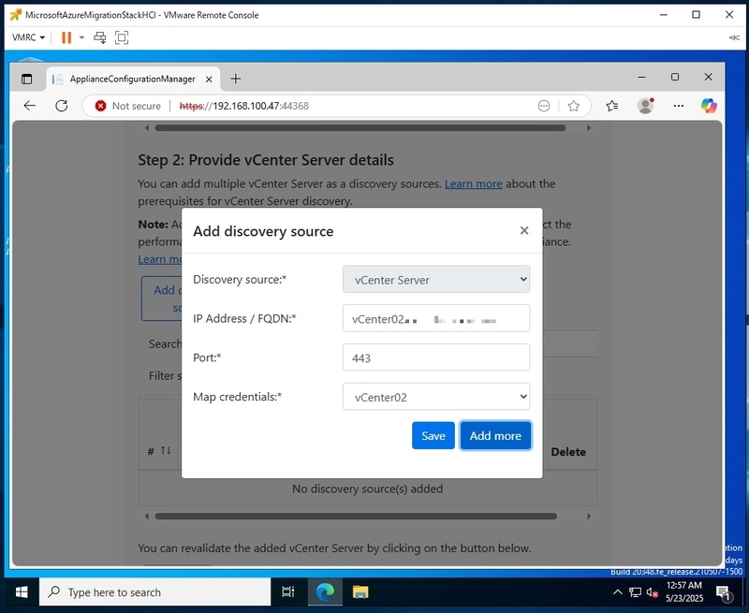The width and height of the screenshot is (749, 613).
Task: Open the network tray icon
Action: [635, 592]
